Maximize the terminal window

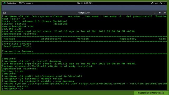160,13
